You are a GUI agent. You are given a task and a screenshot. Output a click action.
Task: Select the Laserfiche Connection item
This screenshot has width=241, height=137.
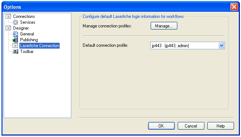(x=39, y=46)
